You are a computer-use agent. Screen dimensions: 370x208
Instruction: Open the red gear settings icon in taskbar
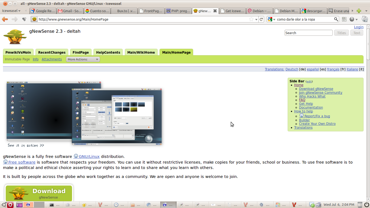pos(10,205)
